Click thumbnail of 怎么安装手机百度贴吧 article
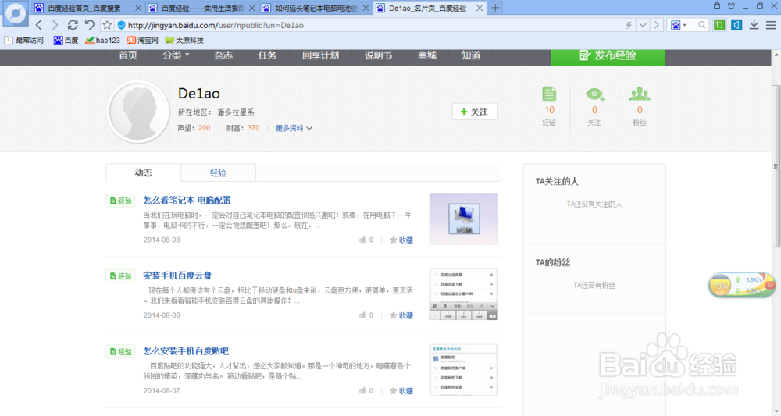Viewport: 781px width, 416px height. 464,370
